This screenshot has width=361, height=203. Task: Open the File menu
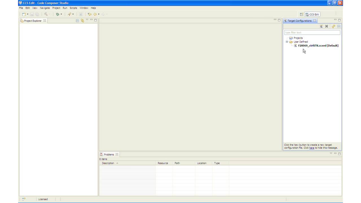[21, 8]
